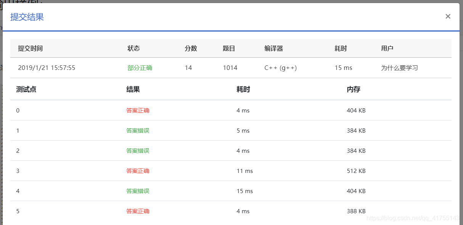463x225 pixels.
Task: Select test point 5
Action: click(x=18, y=211)
